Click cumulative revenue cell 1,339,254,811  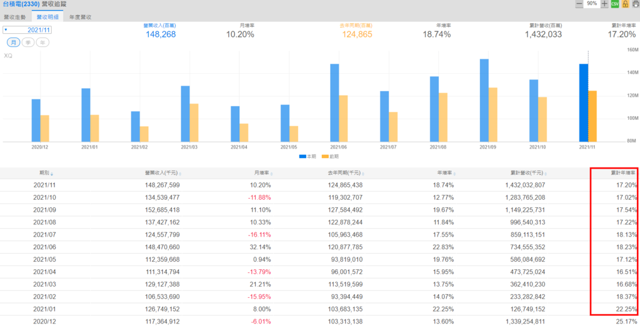[x=525, y=322]
